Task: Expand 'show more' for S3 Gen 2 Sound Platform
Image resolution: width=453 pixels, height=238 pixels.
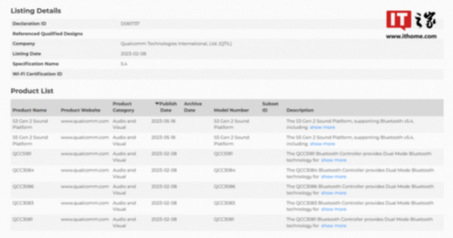Action: click(x=323, y=127)
